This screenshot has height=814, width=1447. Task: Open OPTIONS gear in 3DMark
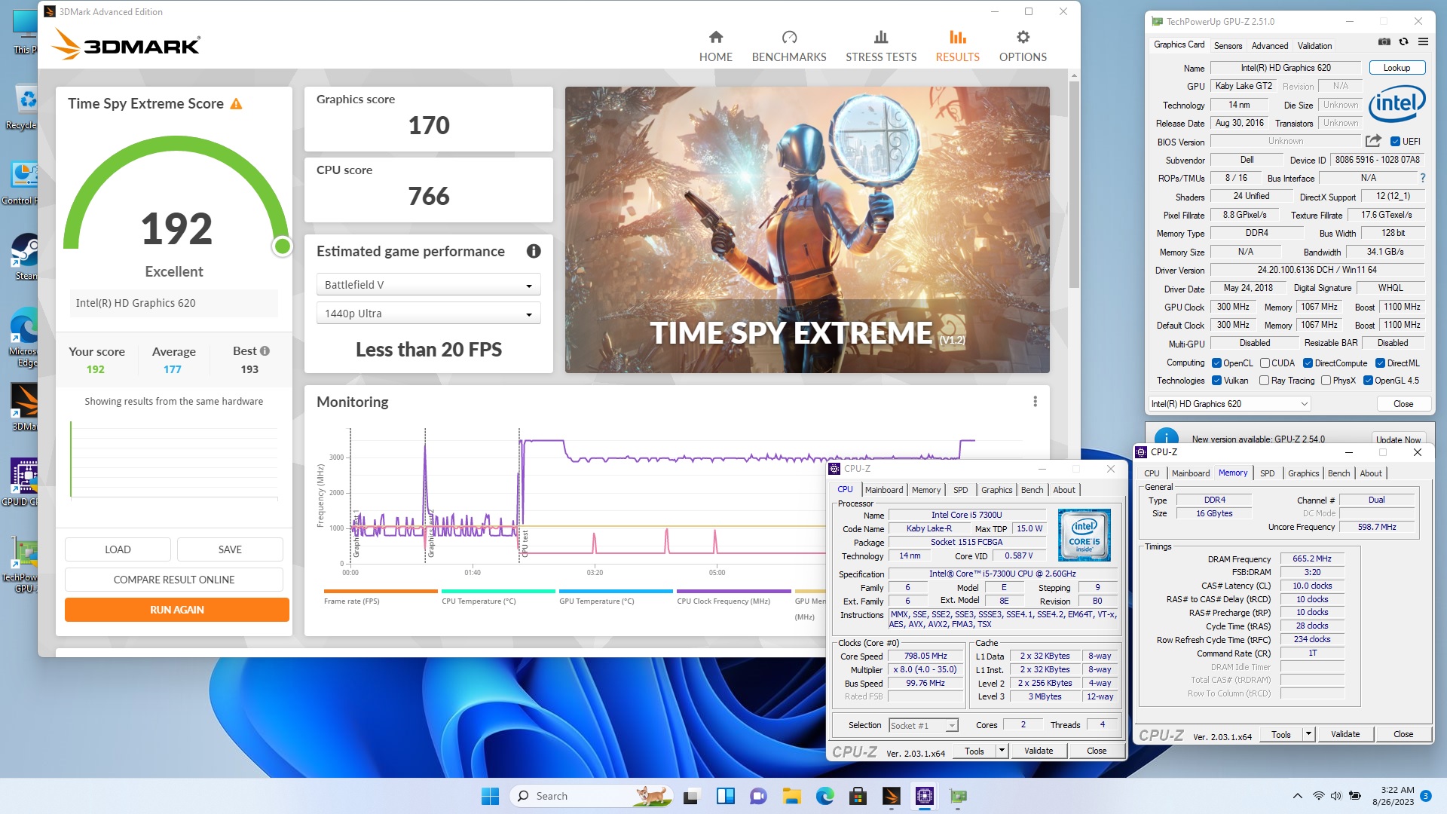[x=1022, y=46]
